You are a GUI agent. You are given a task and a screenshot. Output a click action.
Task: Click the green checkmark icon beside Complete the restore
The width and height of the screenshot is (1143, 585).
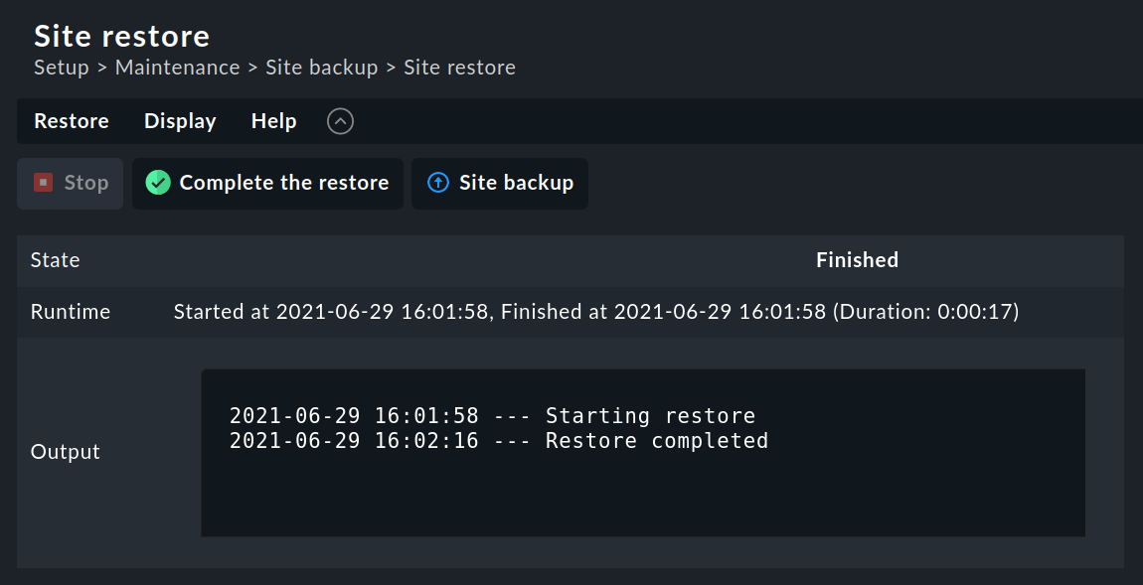pyautogui.click(x=157, y=183)
